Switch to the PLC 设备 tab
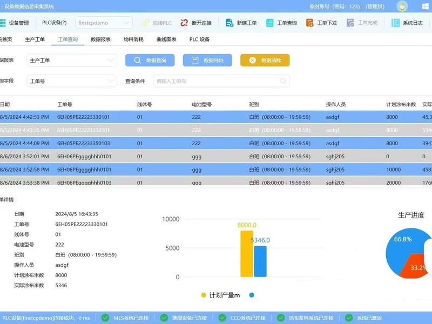This screenshot has width=432, height=324. [x=199, y=39]
